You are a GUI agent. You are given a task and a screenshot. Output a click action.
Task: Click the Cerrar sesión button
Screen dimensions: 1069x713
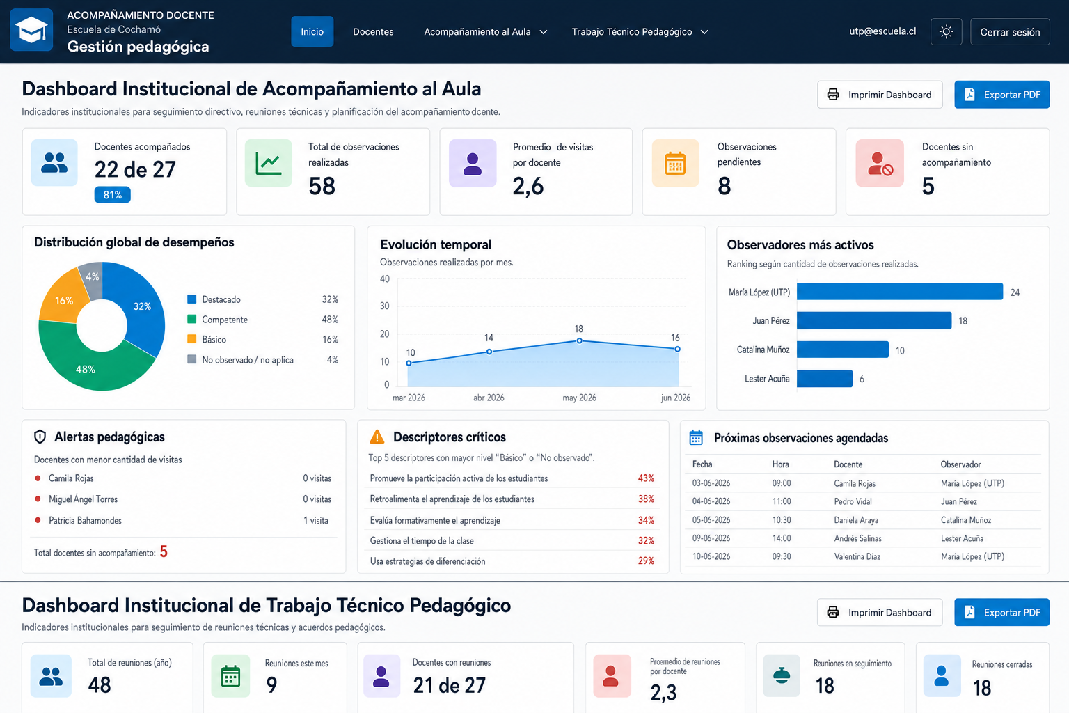click(x=1010, y=31)
